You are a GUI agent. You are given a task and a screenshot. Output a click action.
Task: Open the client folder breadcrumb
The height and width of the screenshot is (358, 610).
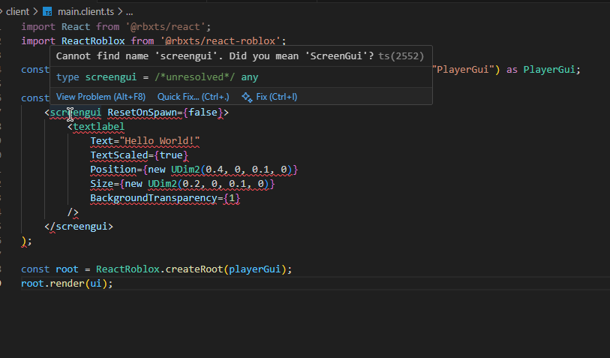[17, 12]
